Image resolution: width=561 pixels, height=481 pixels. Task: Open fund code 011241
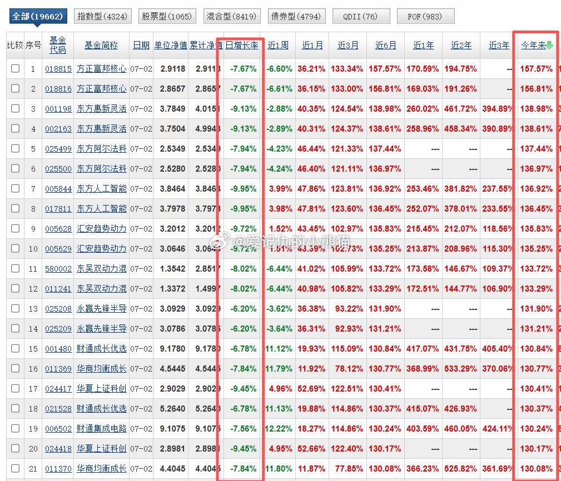click(x=58, y=289)
